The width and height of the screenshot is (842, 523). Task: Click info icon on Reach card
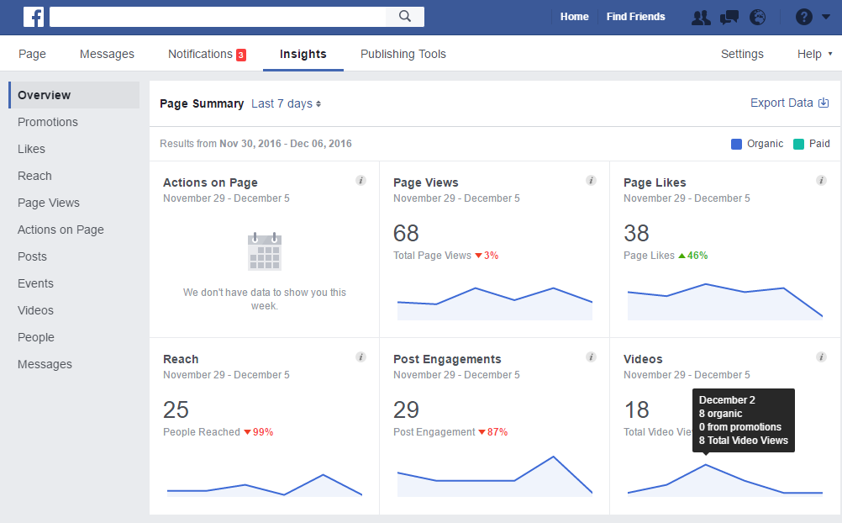360,357
